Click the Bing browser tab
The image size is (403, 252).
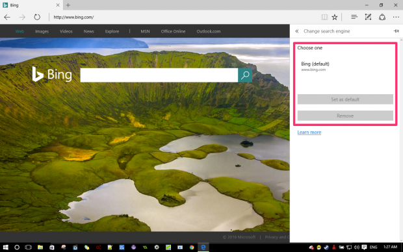31,5
